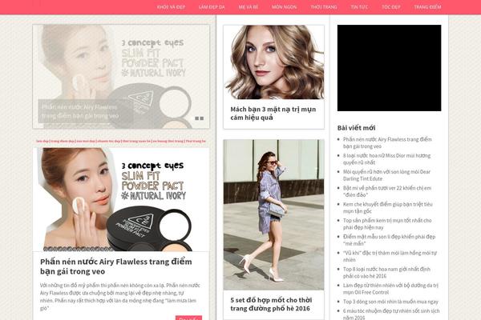This screenshot has width=481, height=320.
Task: Open "Vũ khí" đặc trị thâm môi link
Action: tap(390, 256)
